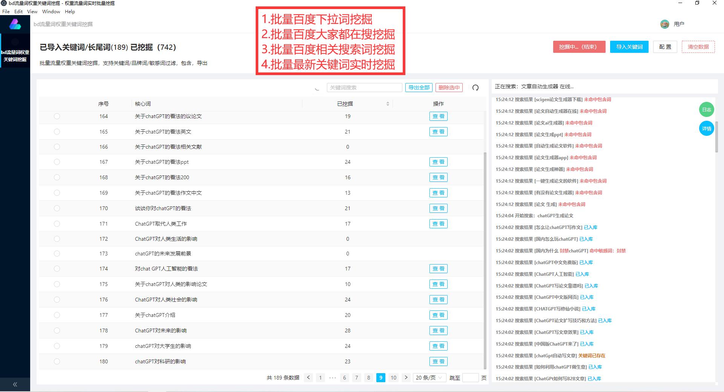724x392 pixels.
Task: Click the 导出全部 export button
Action: point(419,87)
